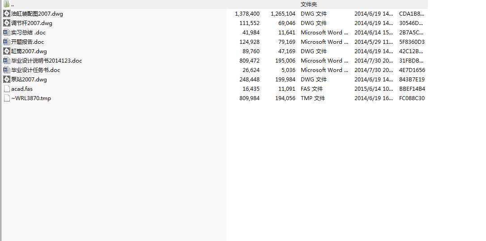The width and height of the screenshot is (486, 241).
Task: Click the Word icon of 实习总结 .doc
Action: [x=6, y=32]
